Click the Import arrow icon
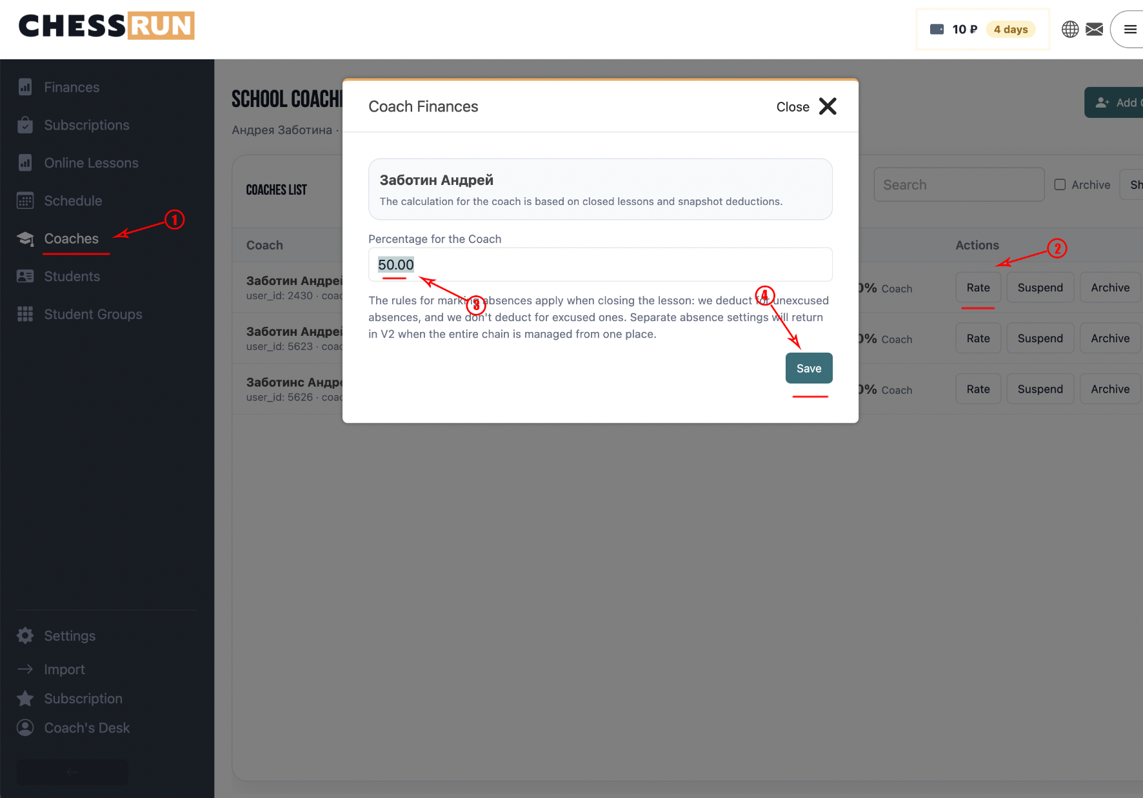The height and width of the screenshot is (798, 1143). 25,669
